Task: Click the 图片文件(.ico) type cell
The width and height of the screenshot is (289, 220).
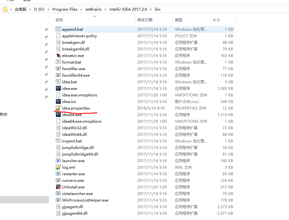Action: point(187,101)
